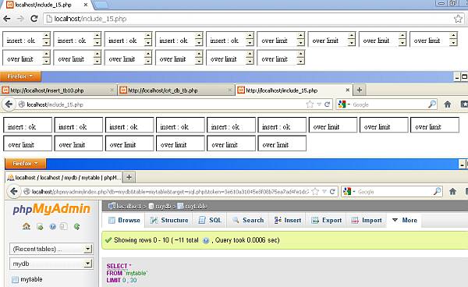Switch to the insert_tb10.php Firefox tab

coord(58,90)
